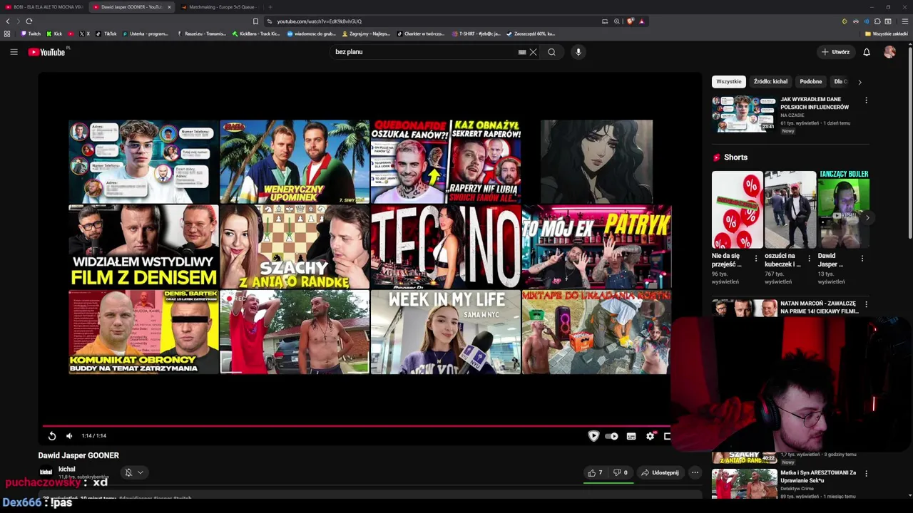Screen dimensions: 913x513
Task: Like the video with thumbs up
Action: (x=595, y=472)
